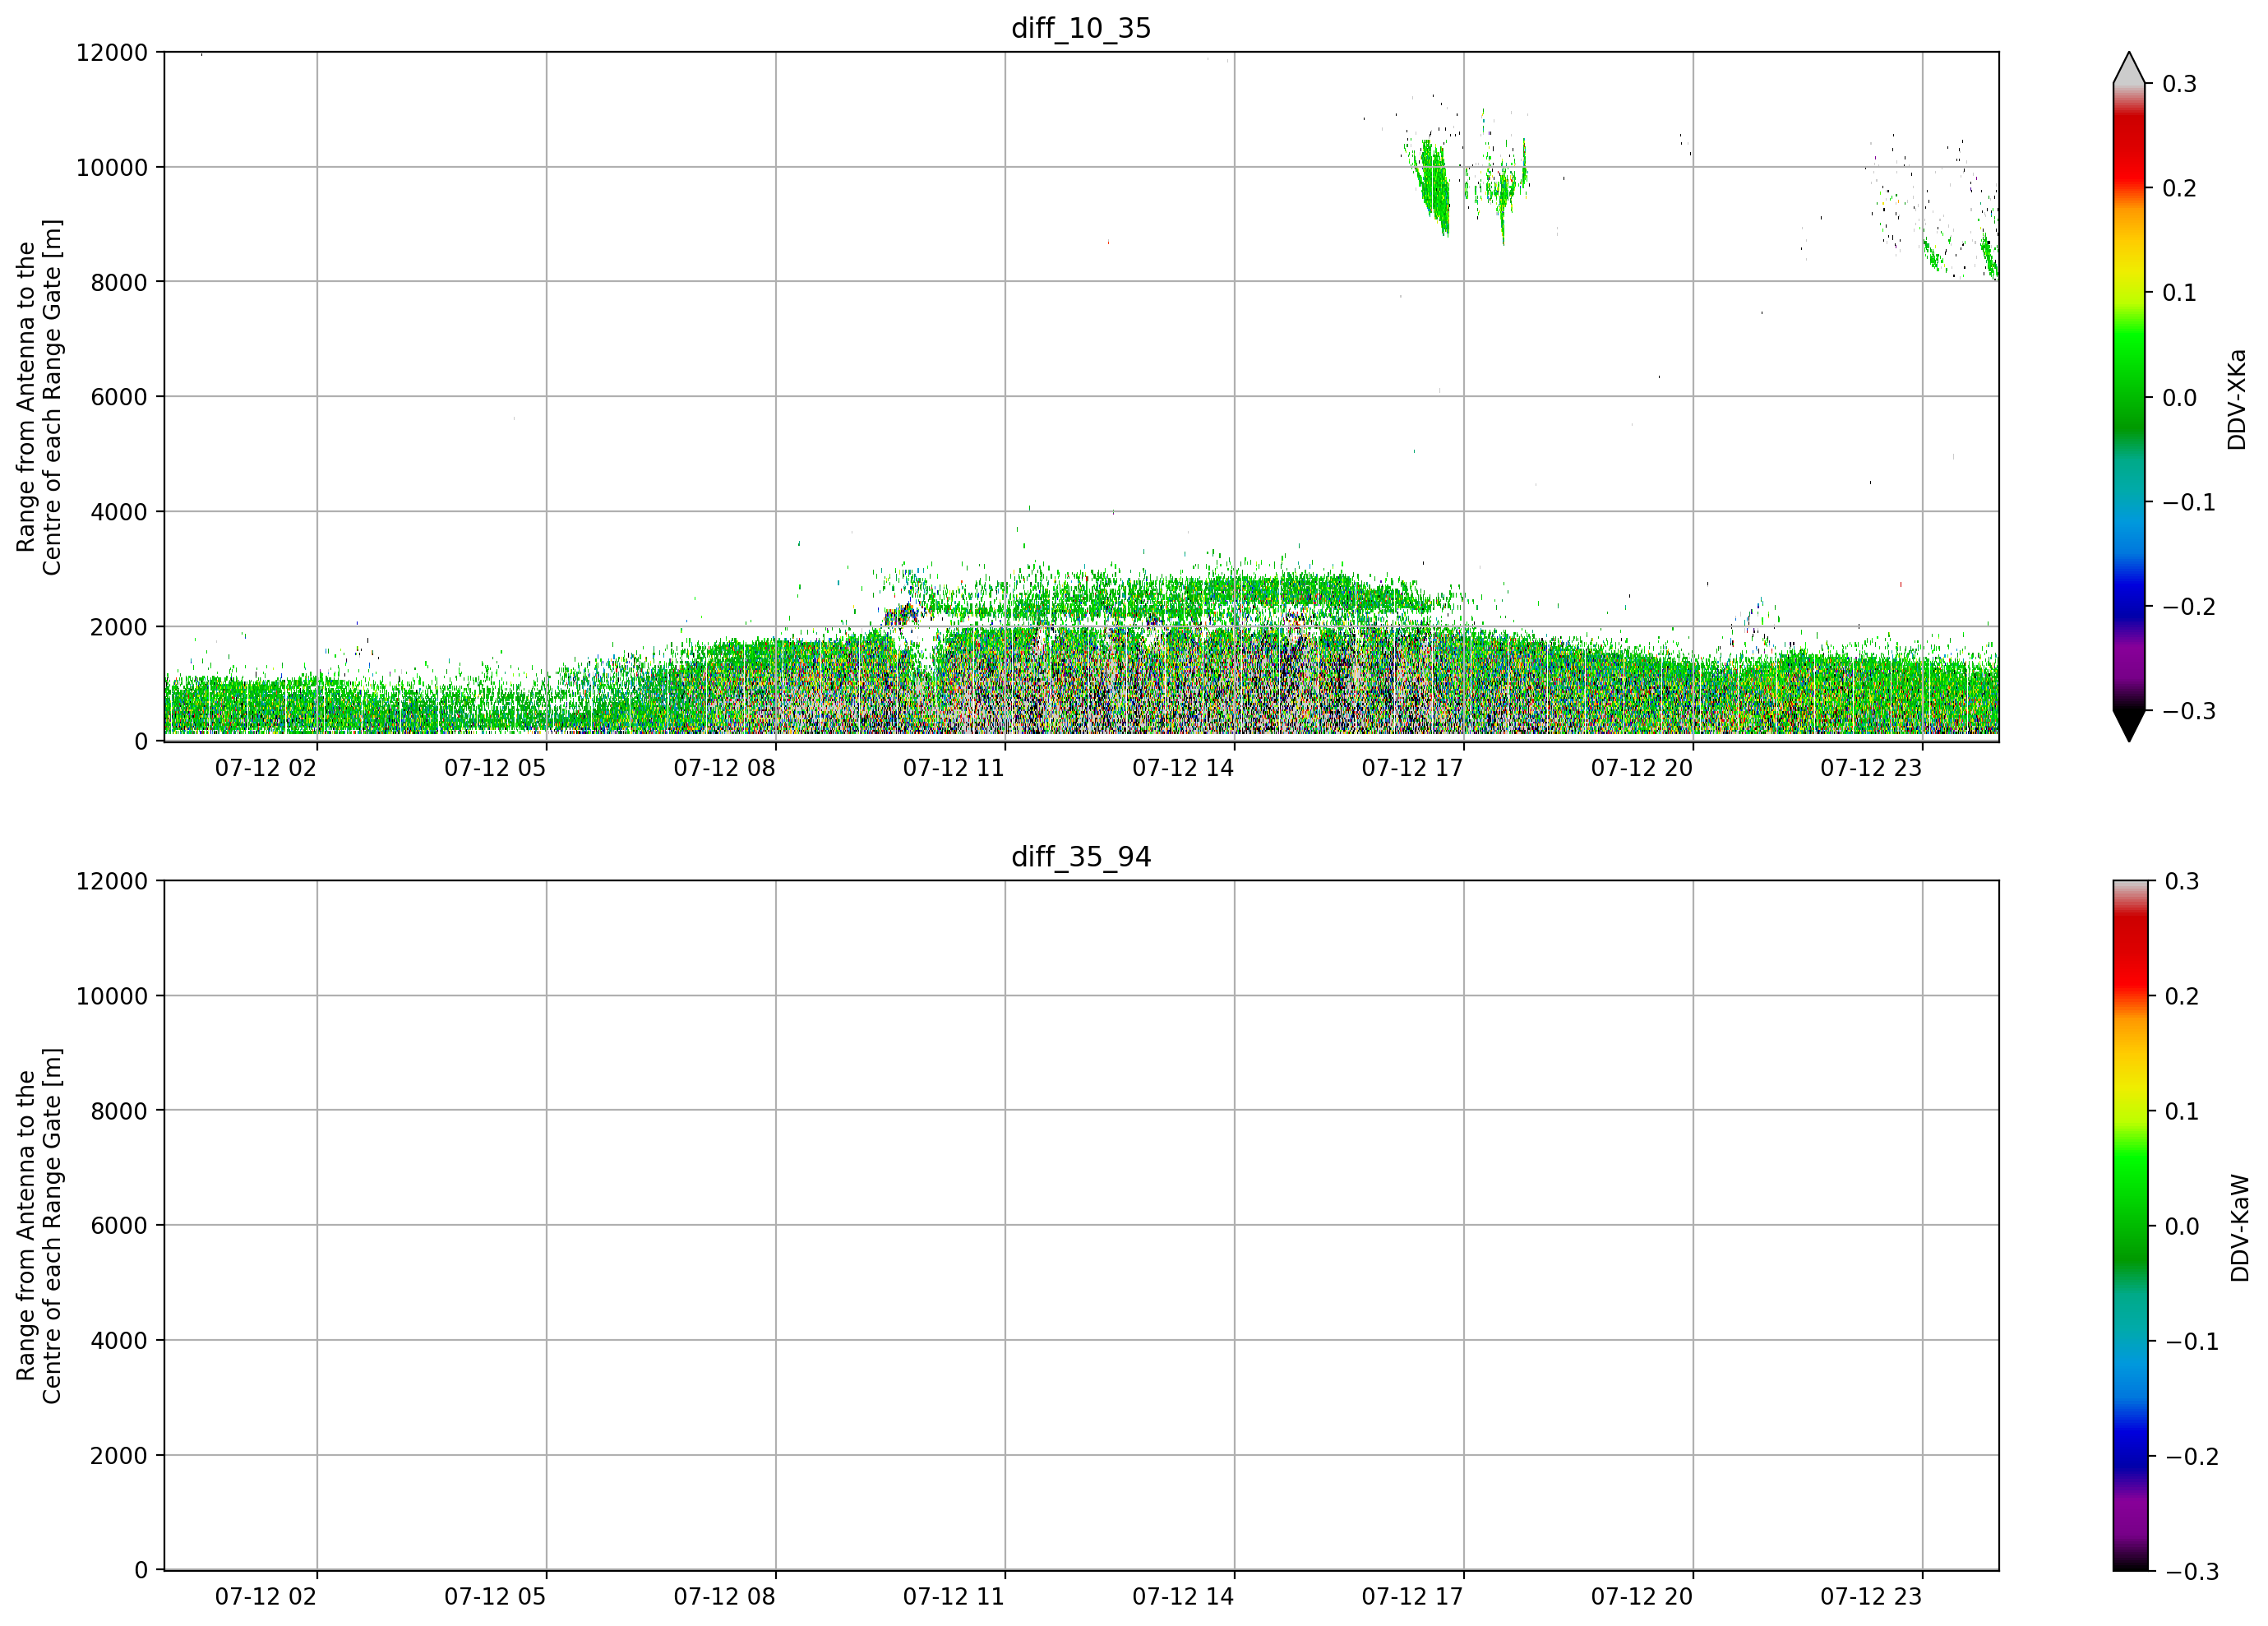This screenshot has height=1626, width=2268.
Task: Select "07-12 11" under the diff_35_94 plot
Action: click(954, 1597)
